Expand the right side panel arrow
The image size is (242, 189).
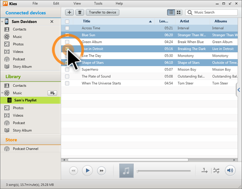pyautogui.click(x=239, y=90)
